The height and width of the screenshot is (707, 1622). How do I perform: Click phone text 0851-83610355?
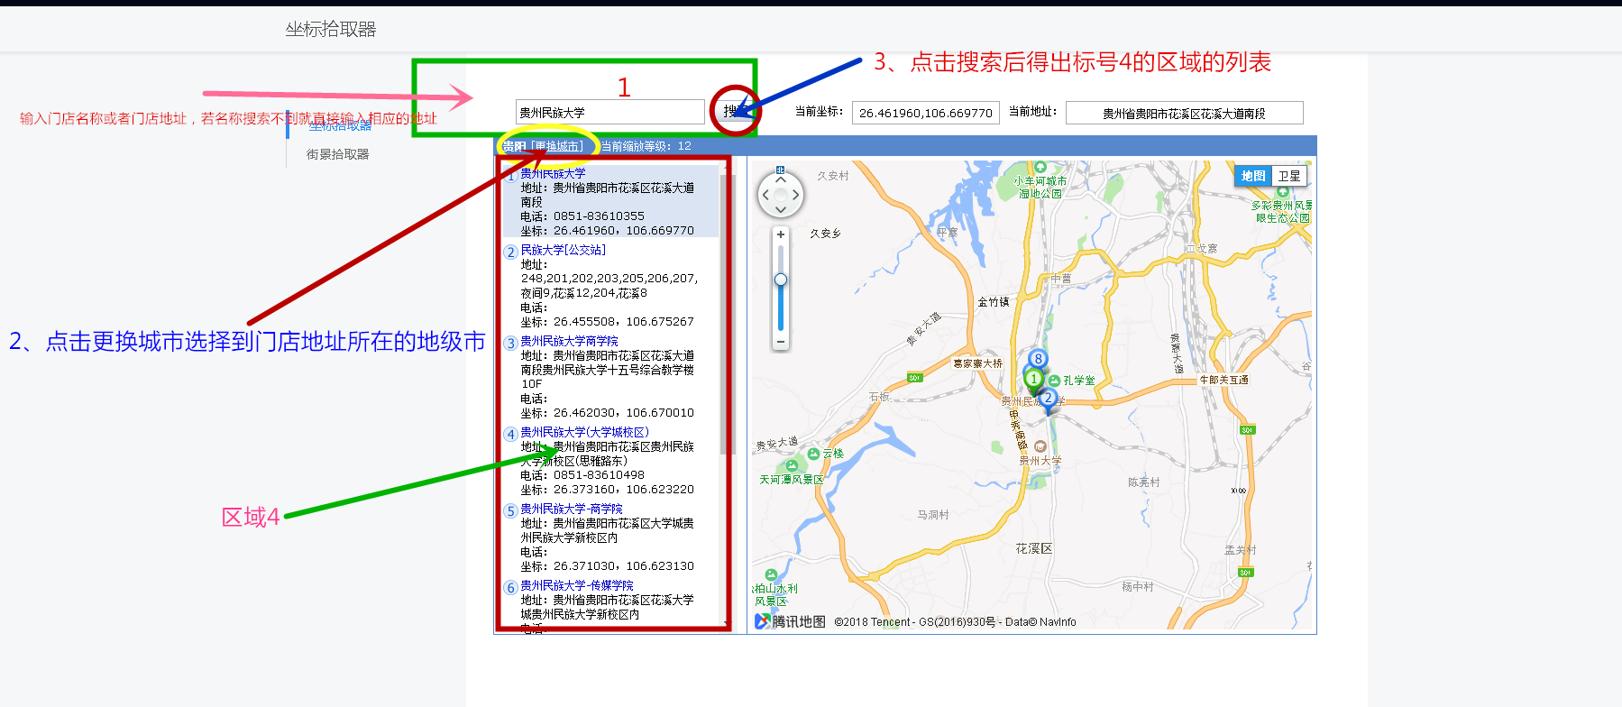[x=599, y=216]
